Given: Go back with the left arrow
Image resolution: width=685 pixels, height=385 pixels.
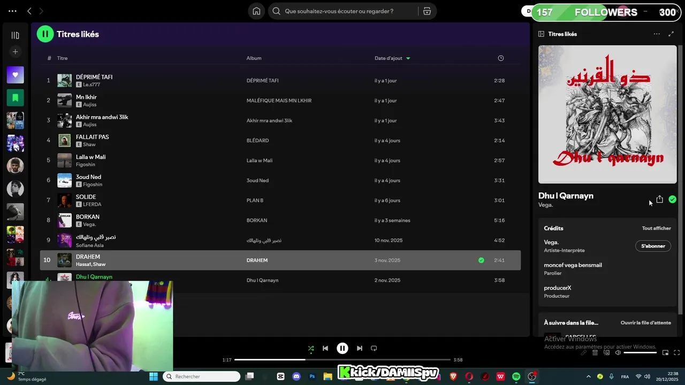Looking at the screenshot, I should (29, 11).
